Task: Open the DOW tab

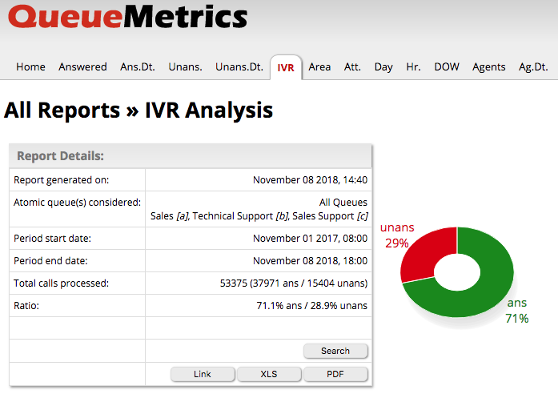Action: 447,67
